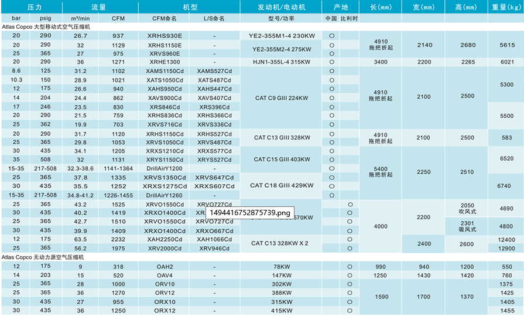Viewport: 524px width, 316px height.
Task: Click the m³/min sub-header
Action: [x=81, y=18]
